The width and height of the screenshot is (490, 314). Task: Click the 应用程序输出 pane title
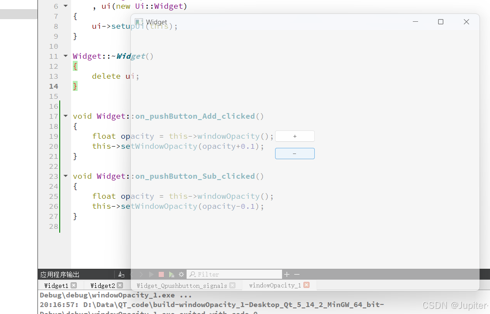tap(60, 275)
